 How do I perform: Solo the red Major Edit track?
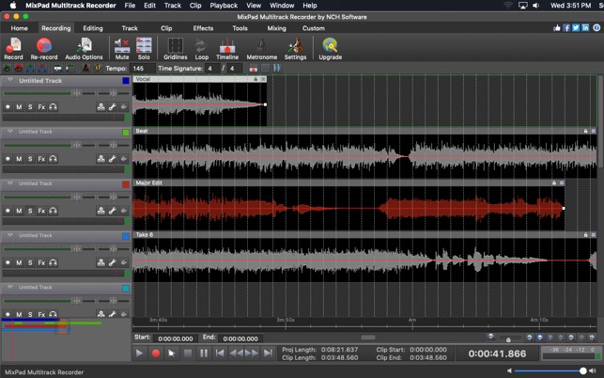click(x=30, y=211)
